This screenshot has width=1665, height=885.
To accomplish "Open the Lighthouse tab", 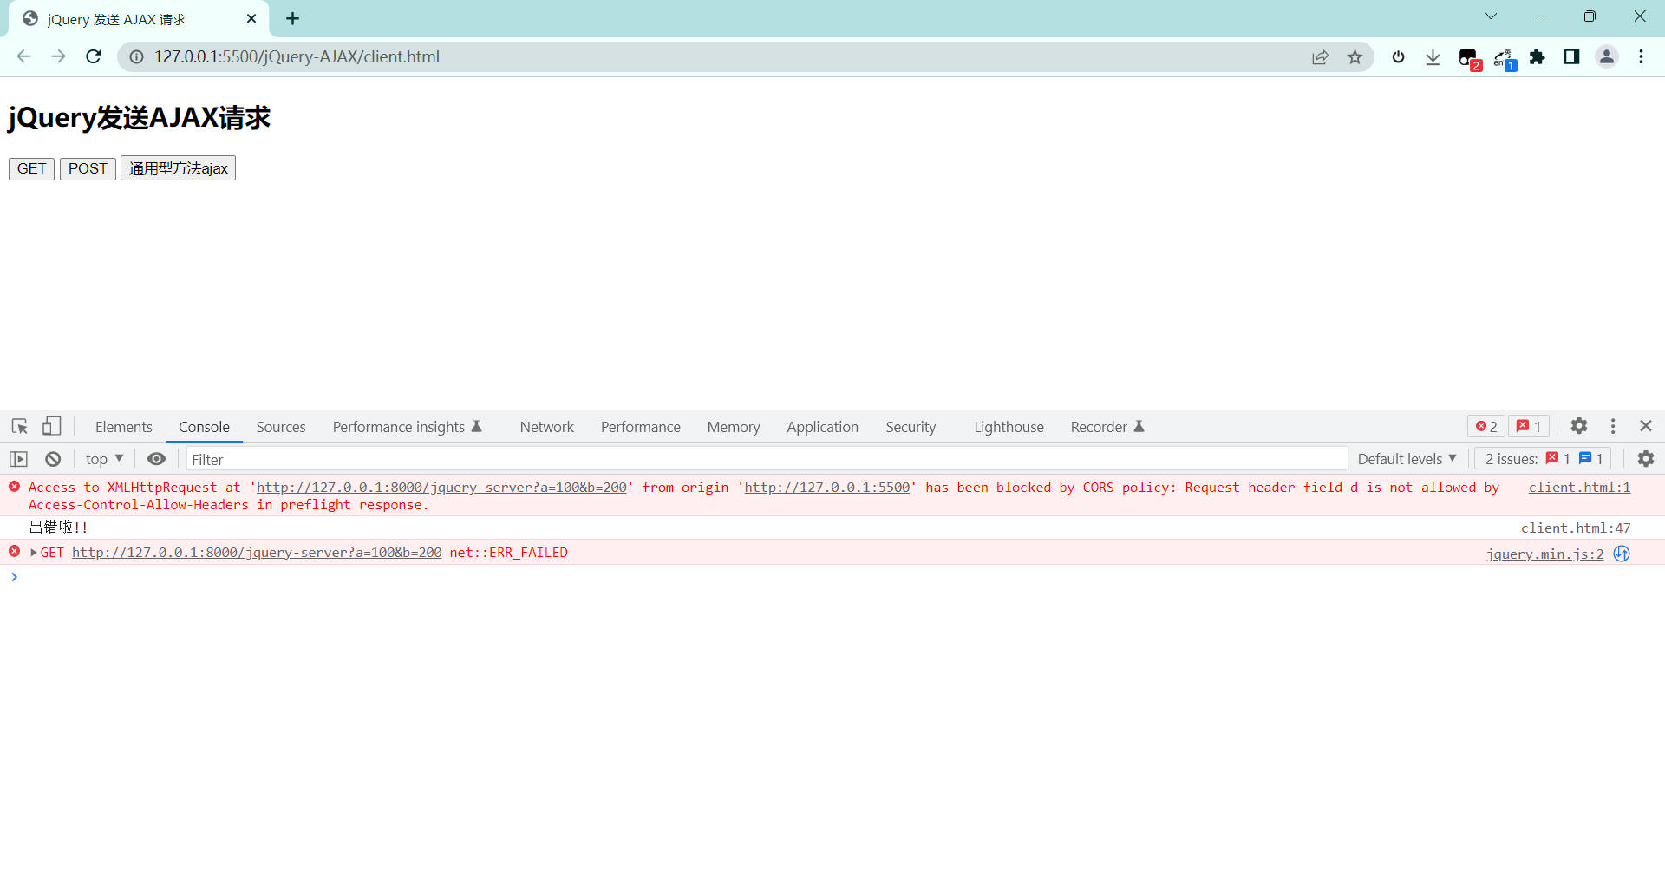I will [x=1009, y=427].
